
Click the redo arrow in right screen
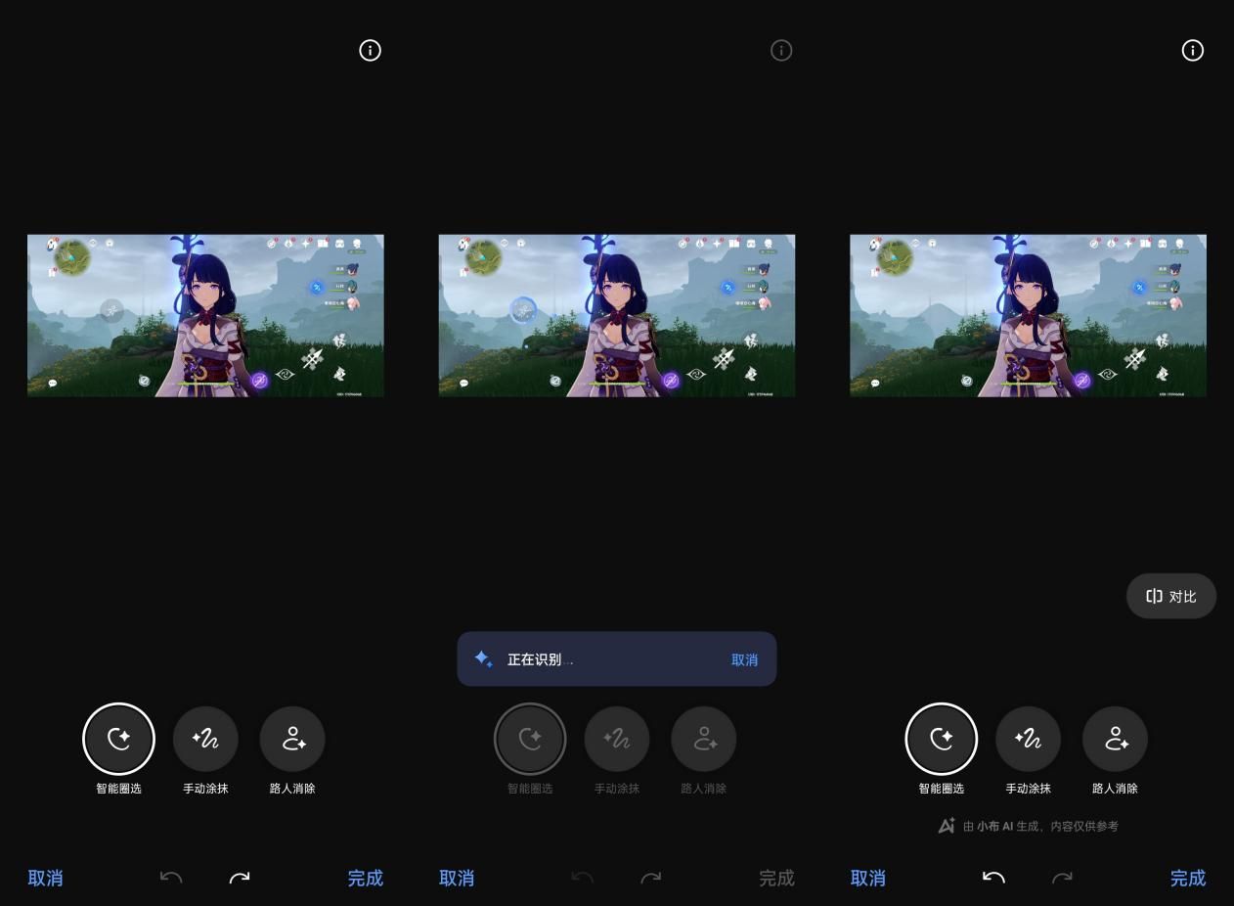point(1062,878)
